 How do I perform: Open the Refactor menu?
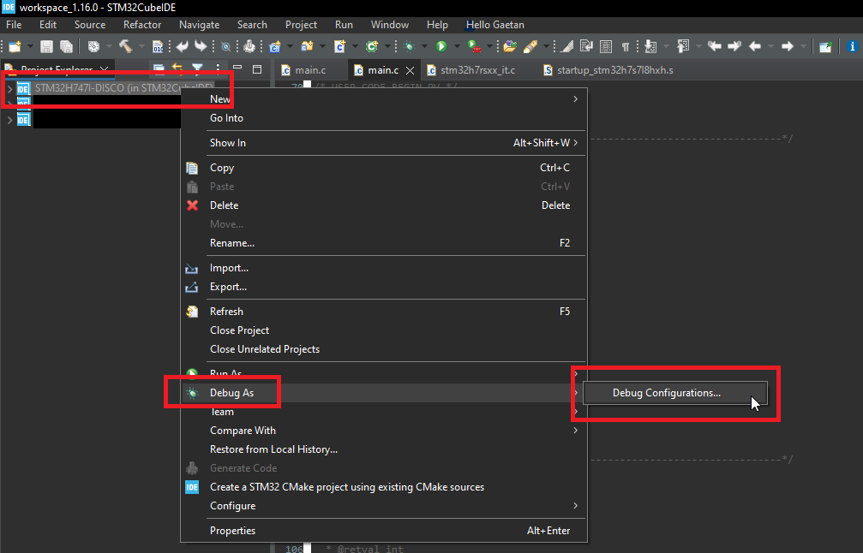(142, 25)
